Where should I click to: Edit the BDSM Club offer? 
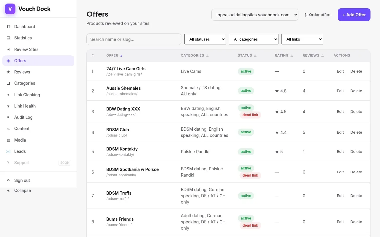coord(340,132)
